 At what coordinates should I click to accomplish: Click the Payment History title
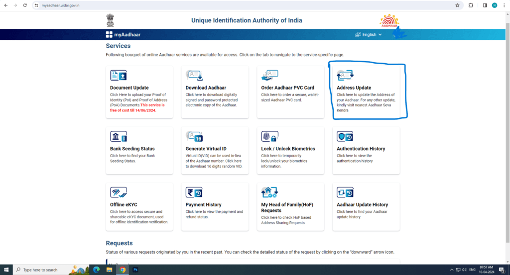(204, 204)
